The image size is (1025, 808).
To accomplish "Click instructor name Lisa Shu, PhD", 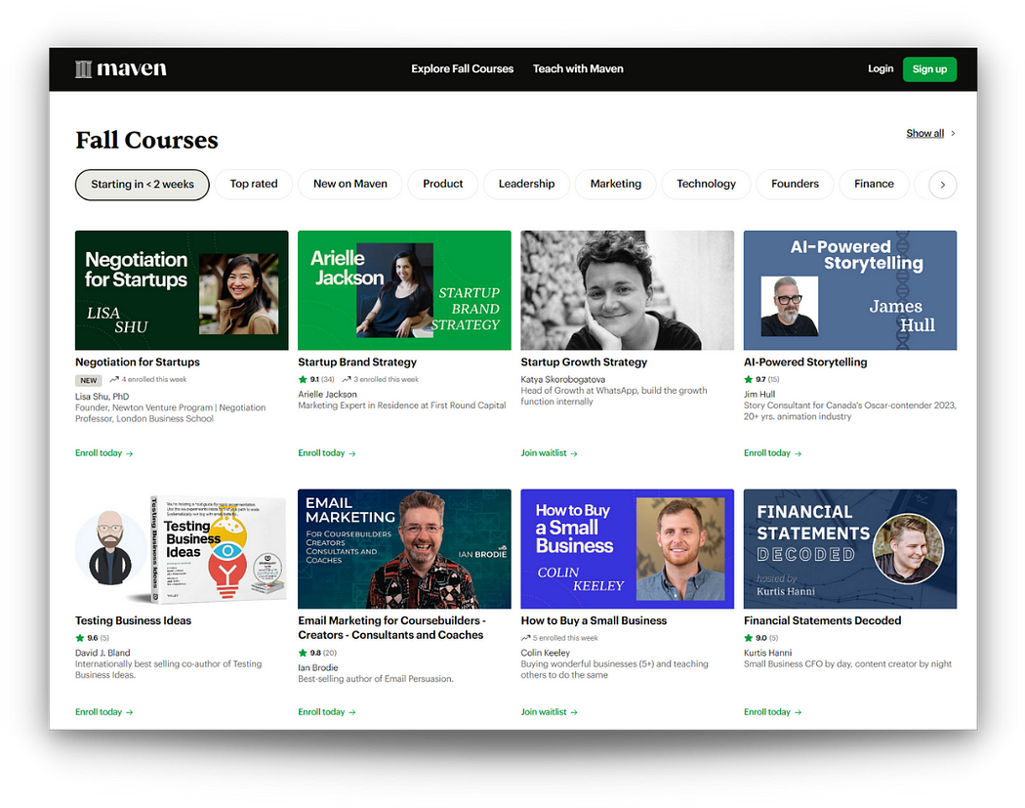I will (x=102, y=397).
